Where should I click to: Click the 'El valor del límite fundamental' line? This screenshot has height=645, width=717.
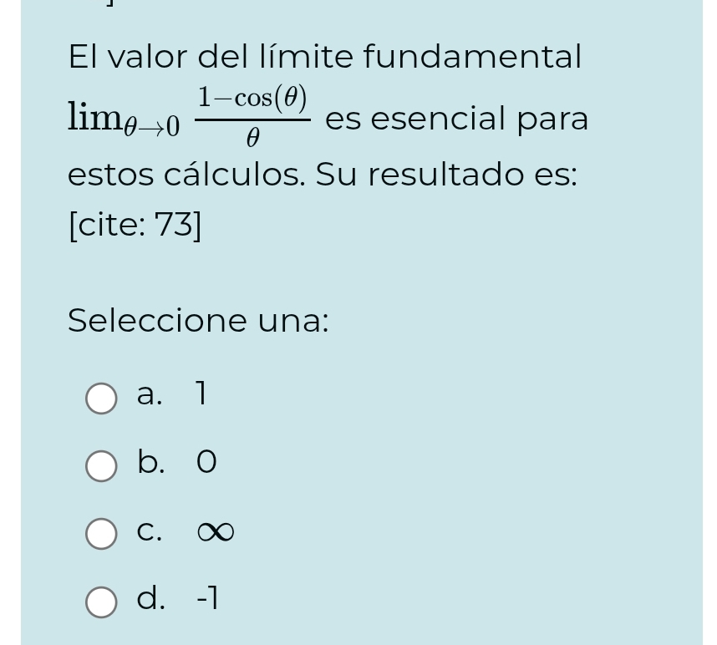(324, 57)
